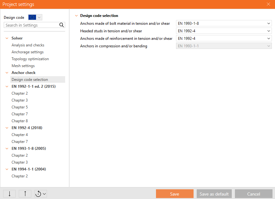The image size is (275, 199).
Task: Collapse the Anchor check section
Action: 7,73
